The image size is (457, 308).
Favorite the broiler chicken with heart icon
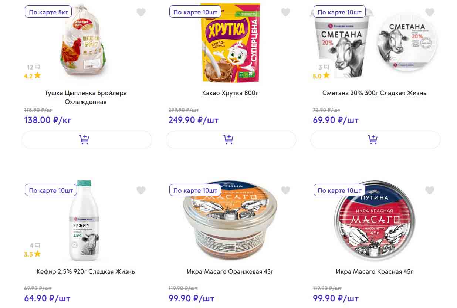tap(141, 12)
